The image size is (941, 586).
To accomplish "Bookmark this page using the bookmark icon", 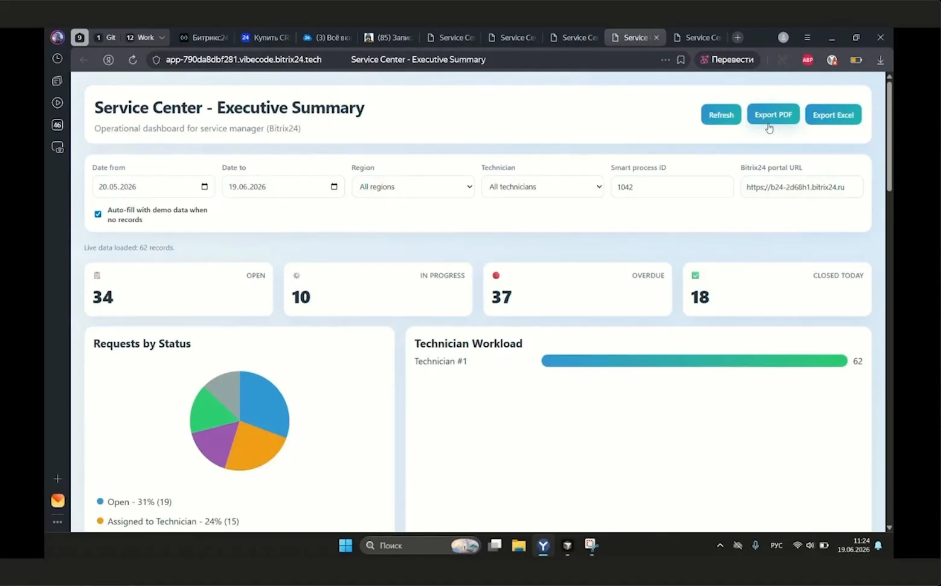I will pos(681,60).
